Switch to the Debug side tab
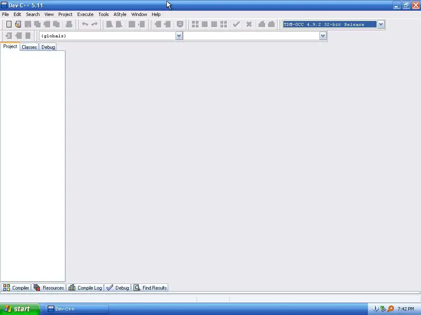The height and width of the screenshot is (315, 421). point(48,47)
